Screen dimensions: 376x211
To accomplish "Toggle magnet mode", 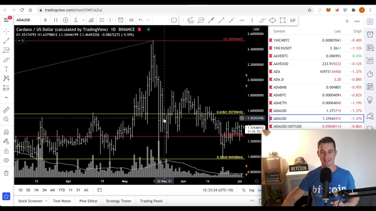I will click(6, 132).
